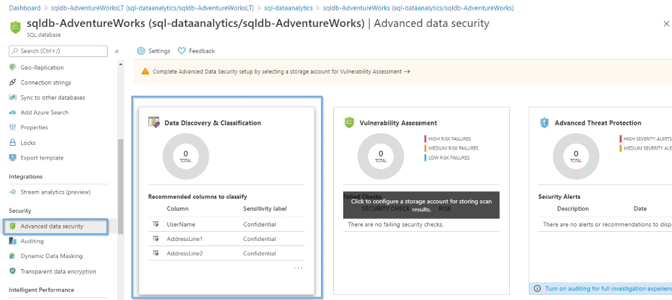This screenshot has width=672, height=300.
Task: Click the orange warning triangle icon
Action: point(146,72)
